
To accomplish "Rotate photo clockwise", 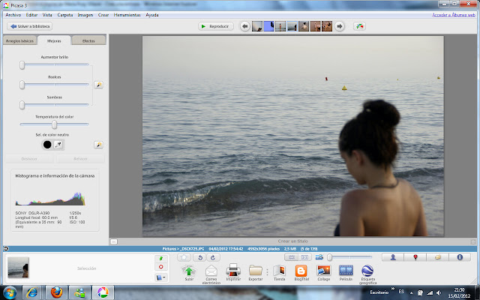I will click(x=213, y=257).
